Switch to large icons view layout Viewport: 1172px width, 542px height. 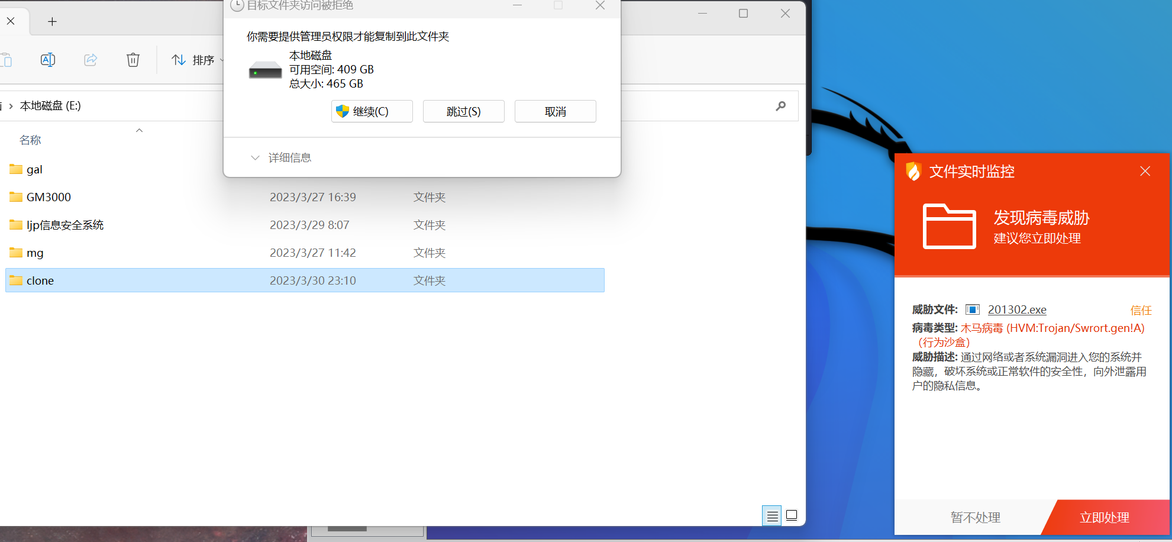792,515
